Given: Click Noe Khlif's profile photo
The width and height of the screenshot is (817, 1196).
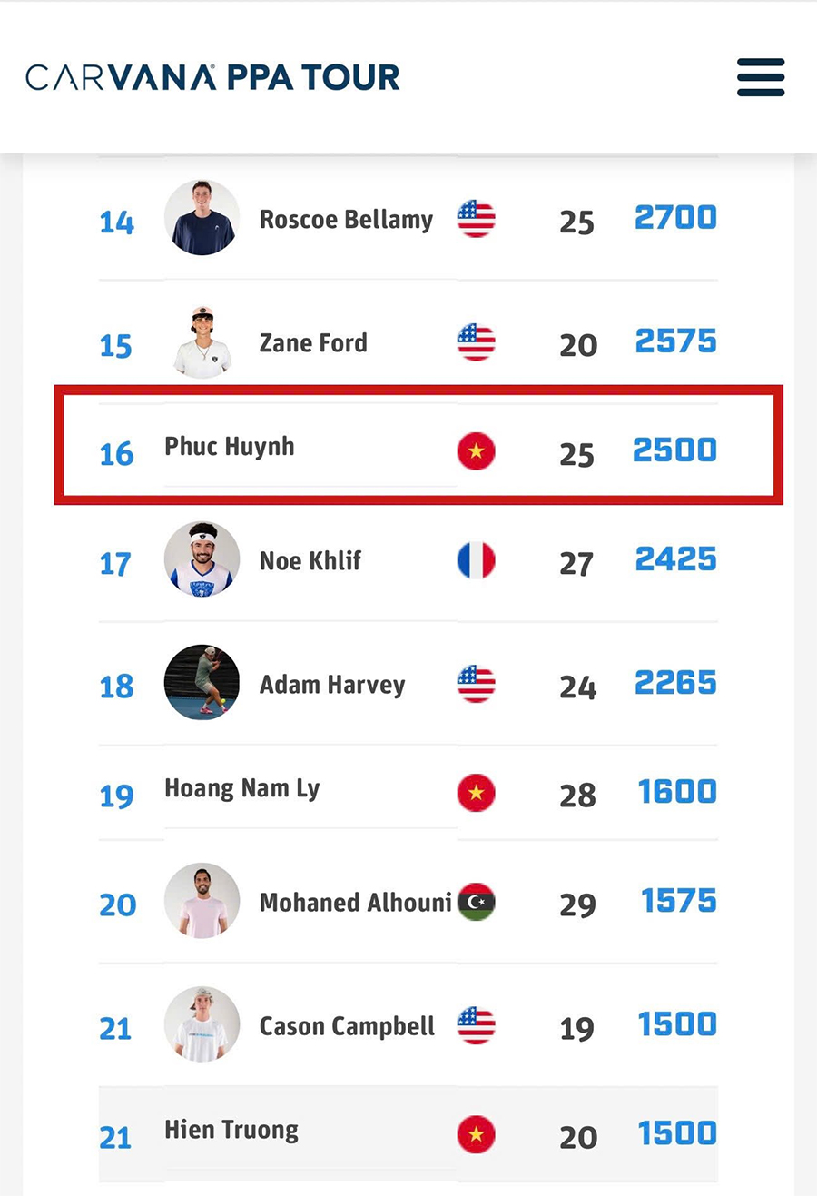Looking at the screenshot, I should [x=202, y=559].
